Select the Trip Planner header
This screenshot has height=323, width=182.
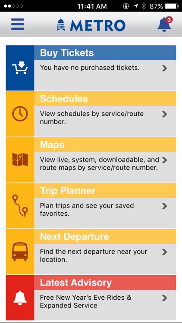105,190
